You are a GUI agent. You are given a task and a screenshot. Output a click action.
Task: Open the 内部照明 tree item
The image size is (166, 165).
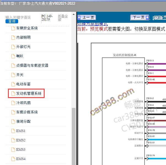tap(23, 37)
